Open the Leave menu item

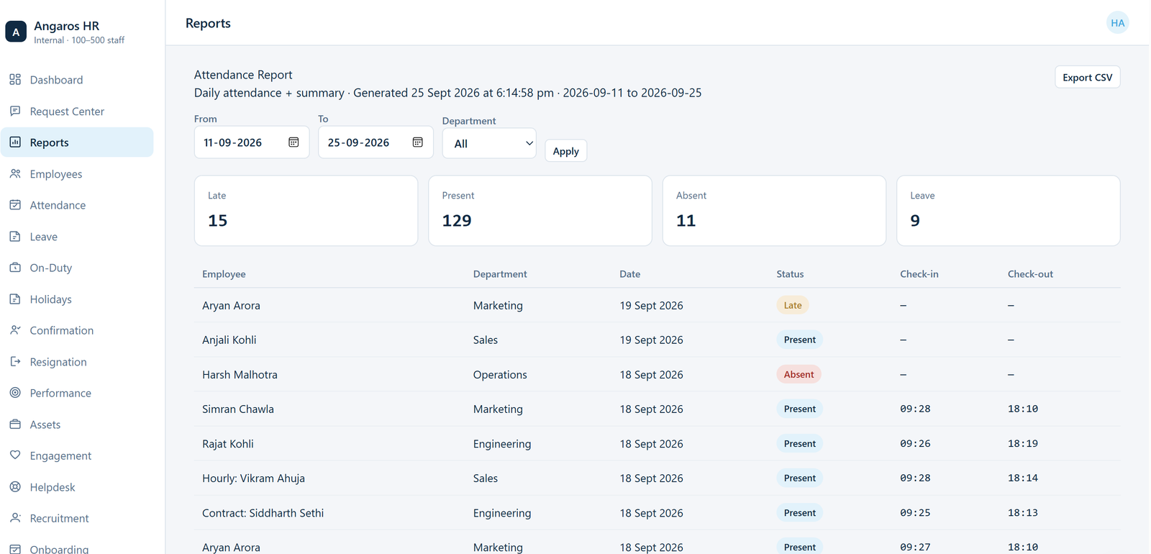tap(77, 236)
